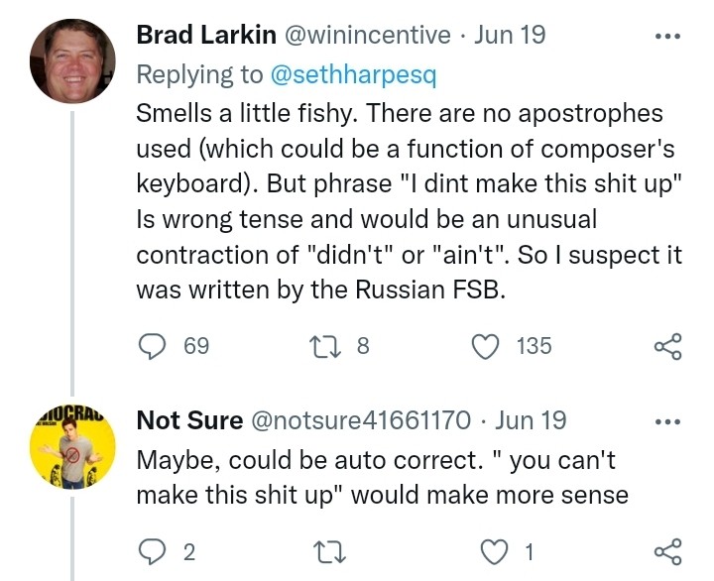Open Brad Larkin's profile by name
Screen dimensions: 714x581
(205, 36)
